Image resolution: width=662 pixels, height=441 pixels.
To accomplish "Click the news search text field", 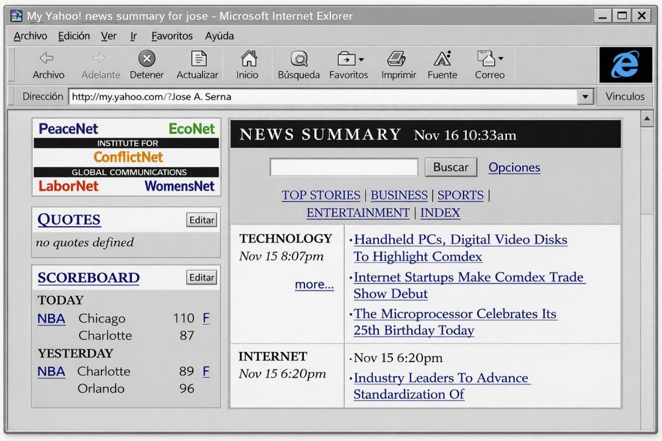I will click(344, 167).
